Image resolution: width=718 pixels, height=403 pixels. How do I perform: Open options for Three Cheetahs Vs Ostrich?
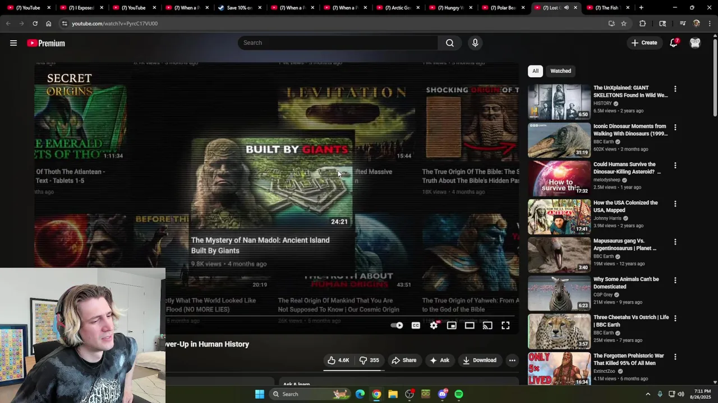[675, 318]
